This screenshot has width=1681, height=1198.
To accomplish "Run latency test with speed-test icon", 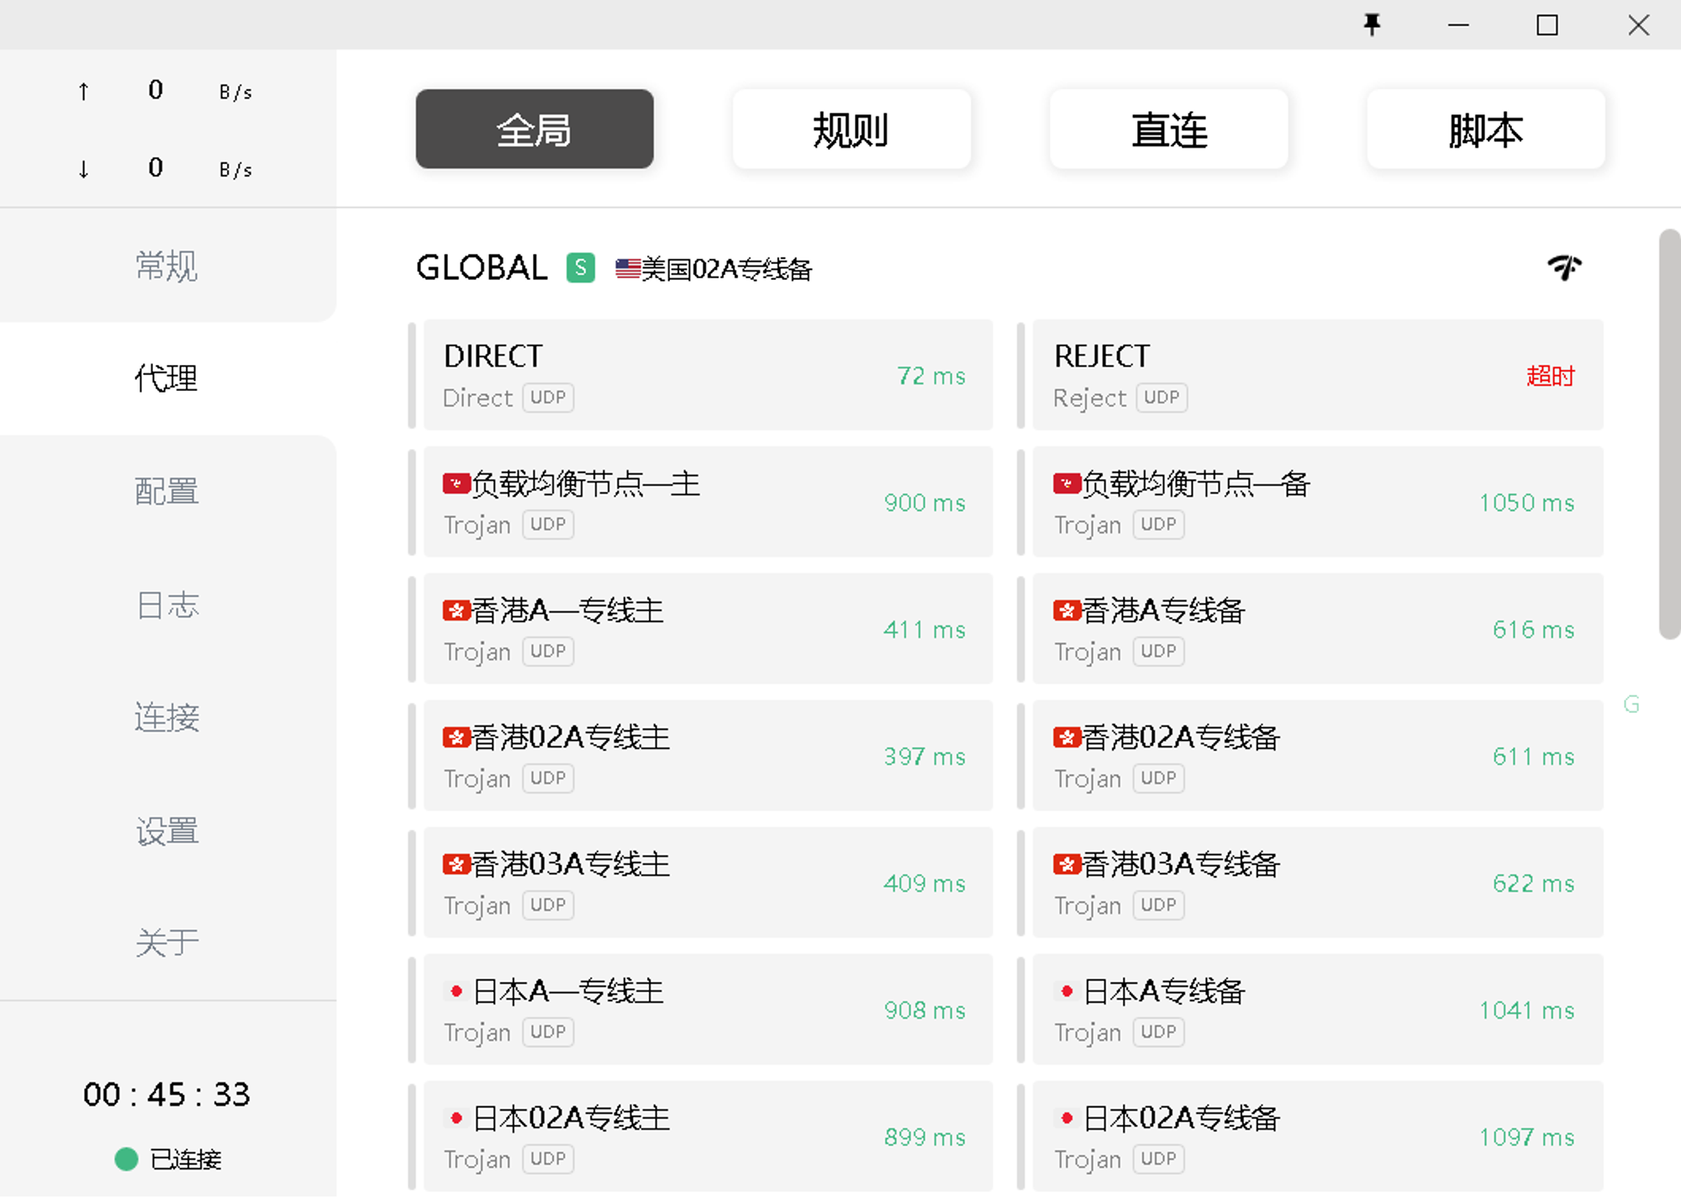I will point(1564,267).
